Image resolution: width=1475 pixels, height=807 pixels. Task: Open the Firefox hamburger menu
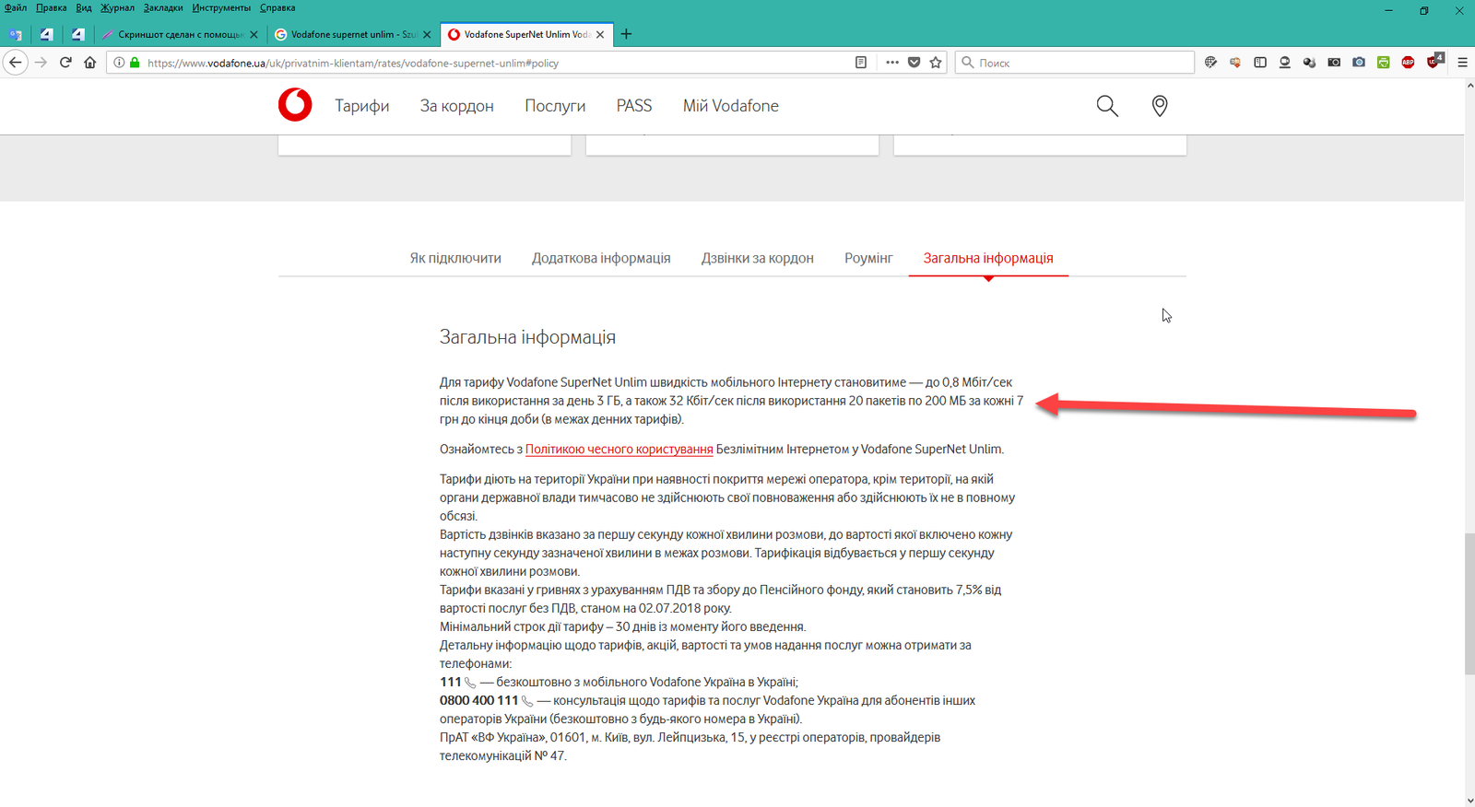(x=1462, y=63)
